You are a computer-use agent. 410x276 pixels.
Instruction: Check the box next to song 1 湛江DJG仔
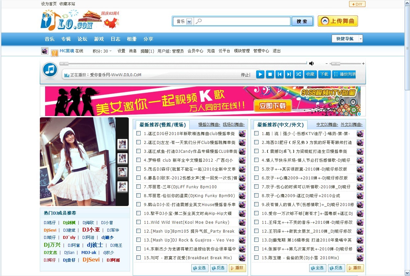coord(138,134)
